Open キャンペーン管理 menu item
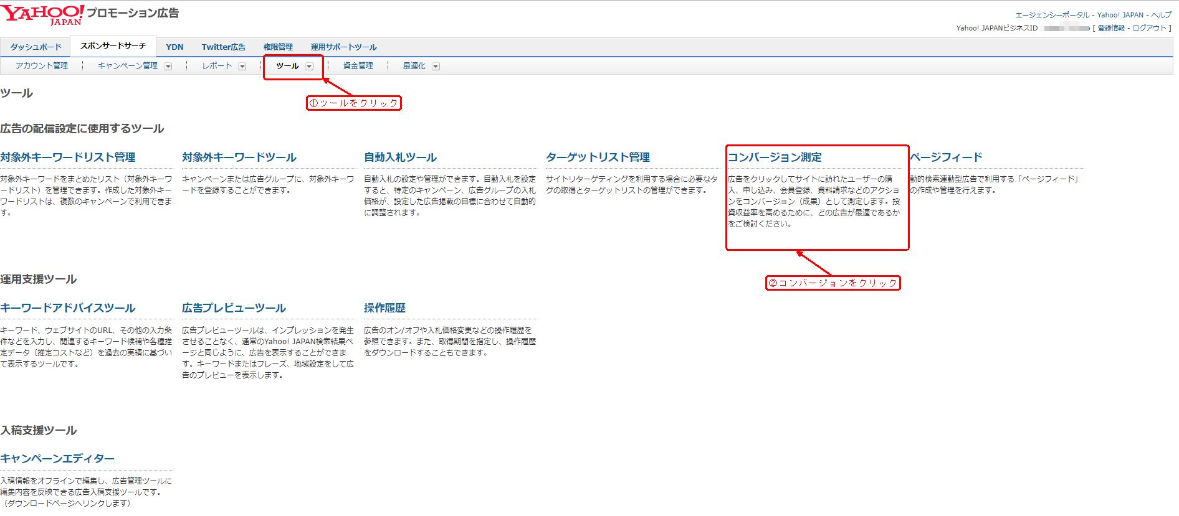 pyautogui.click(x=128, y=66)
